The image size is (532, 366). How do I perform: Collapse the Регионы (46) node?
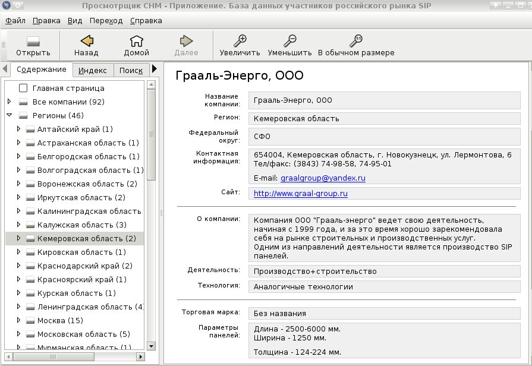(x=10, y=115)
